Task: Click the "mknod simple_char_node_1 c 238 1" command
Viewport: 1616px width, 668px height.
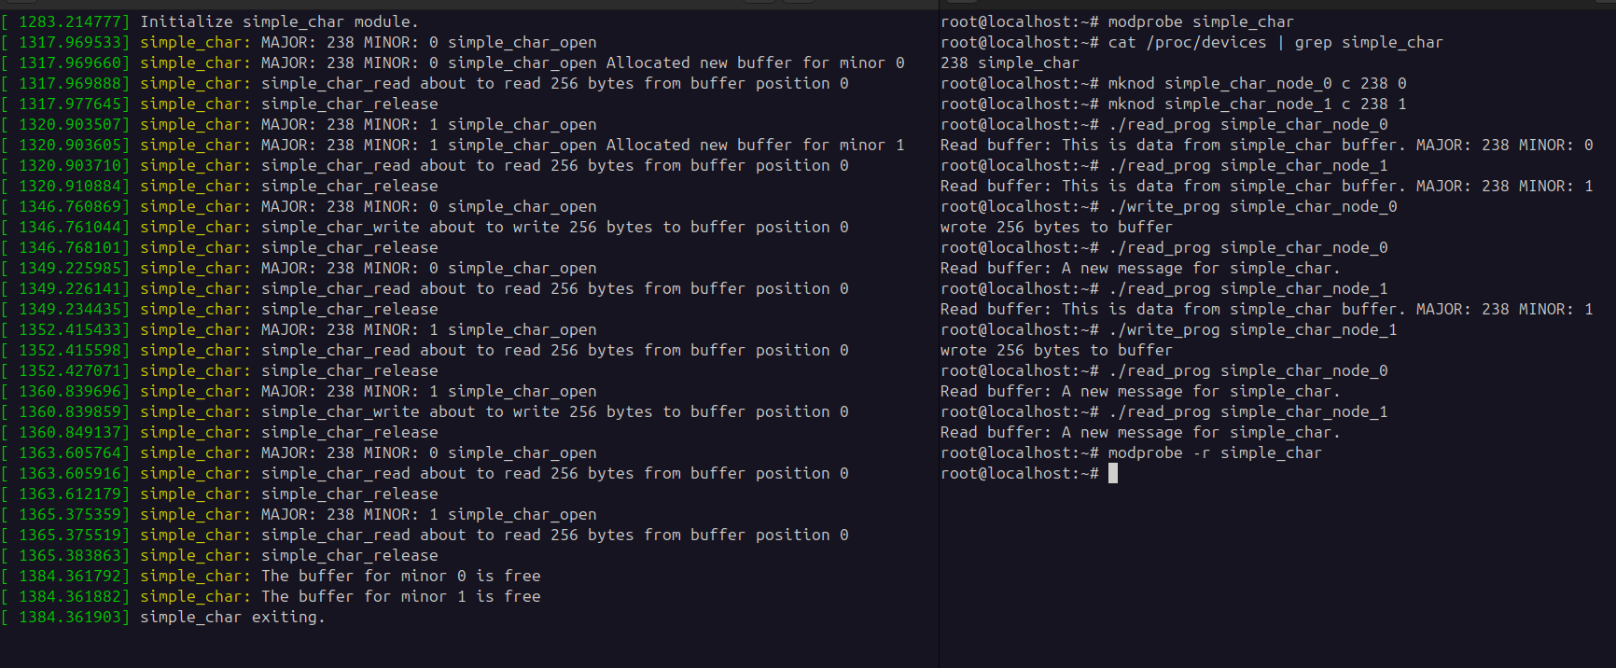Action: coord(1257,104)
